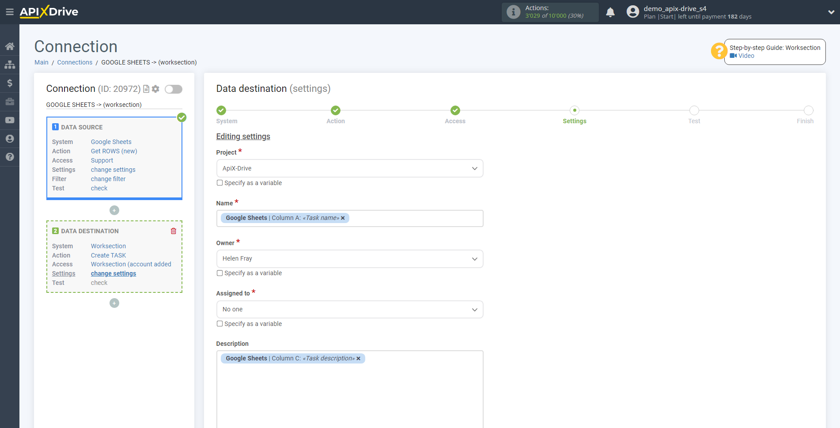The image size is (840, 428).
Task: Open the connection settings gear icon
Action: (155, 89)
